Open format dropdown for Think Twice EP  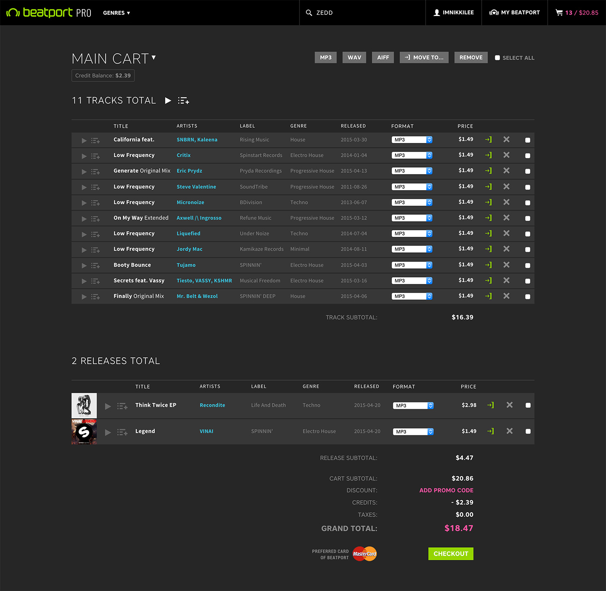(x=413, y=406)
